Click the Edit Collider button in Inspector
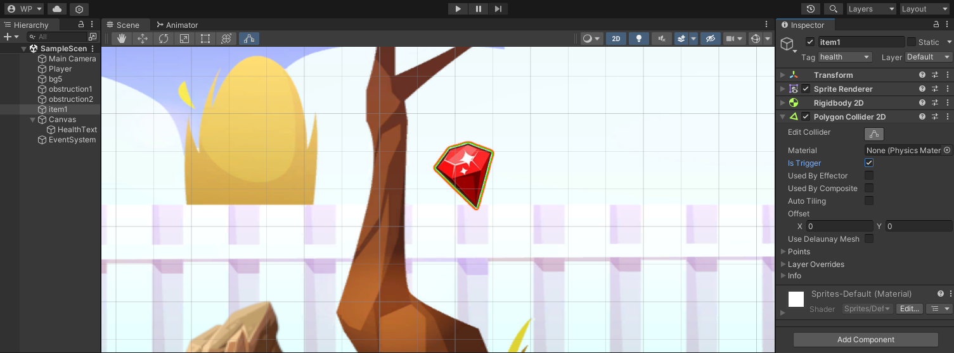954x353 pixels. point(874,133)
